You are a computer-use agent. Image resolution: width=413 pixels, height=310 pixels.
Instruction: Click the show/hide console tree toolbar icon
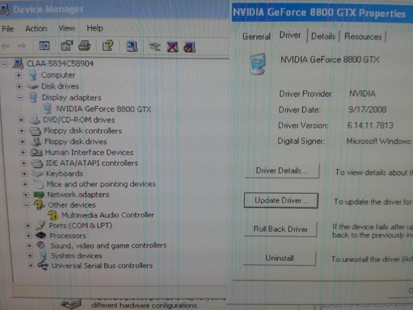pyautogui.click(x=44, y=46)
